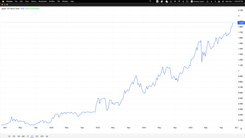Click the WeChat menu bar icon
The image size is (245, 138).
point(167,2)
